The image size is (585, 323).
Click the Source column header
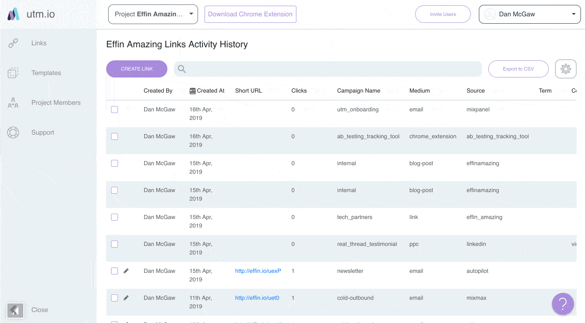pyautogui.click(x=476, y=91)
